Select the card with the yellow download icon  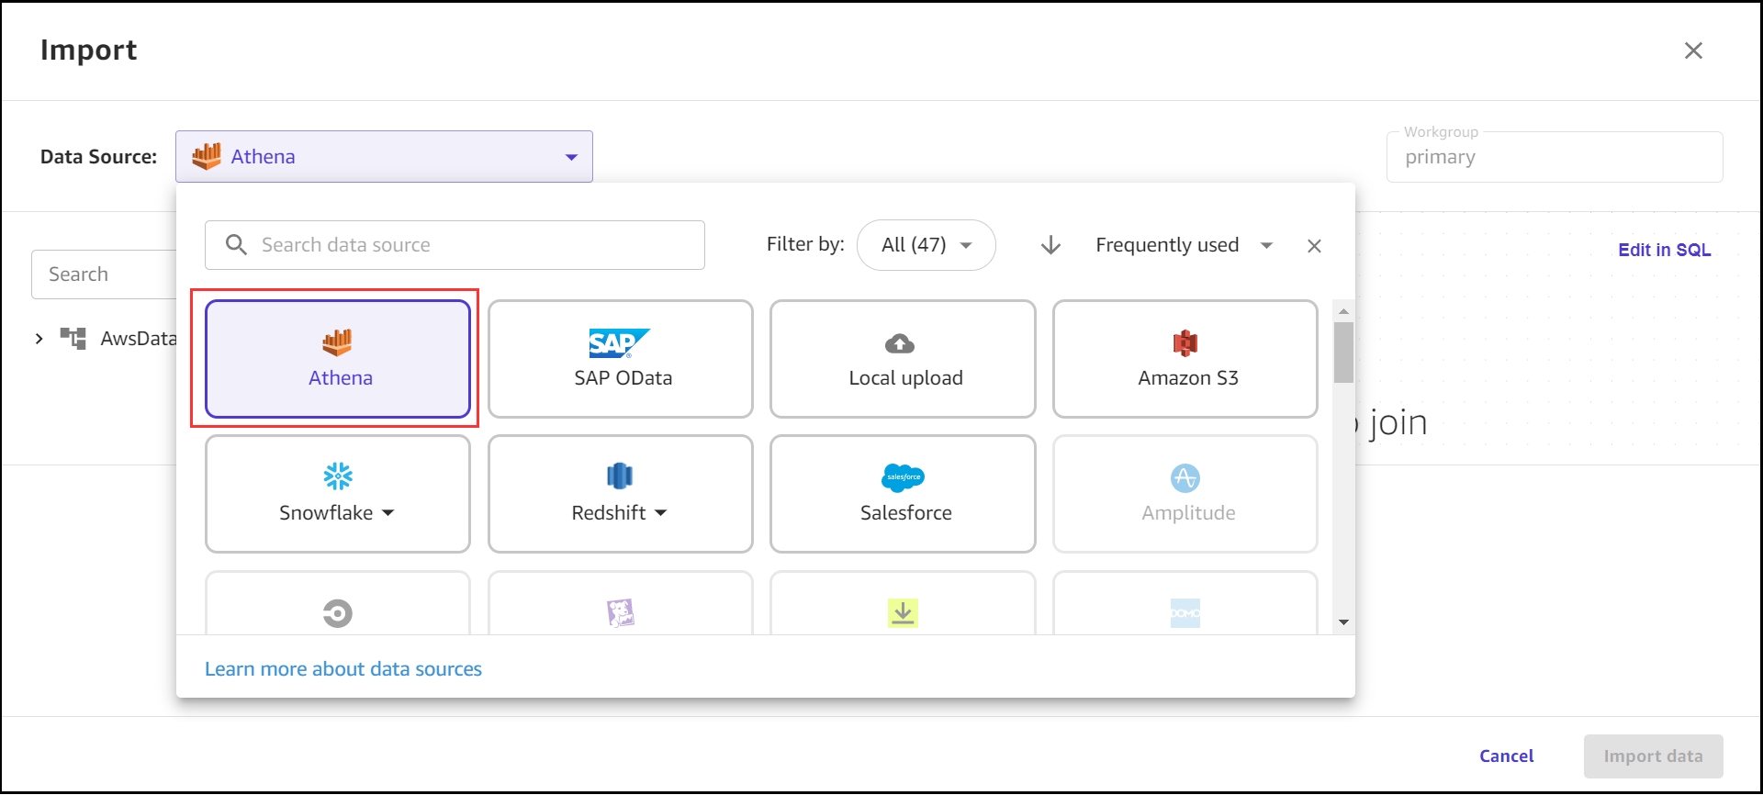(903, 603)
